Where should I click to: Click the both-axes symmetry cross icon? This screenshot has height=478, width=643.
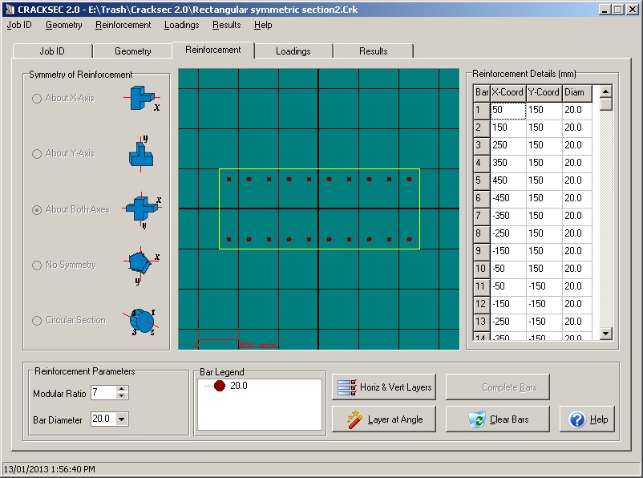[x=142, y=209]
